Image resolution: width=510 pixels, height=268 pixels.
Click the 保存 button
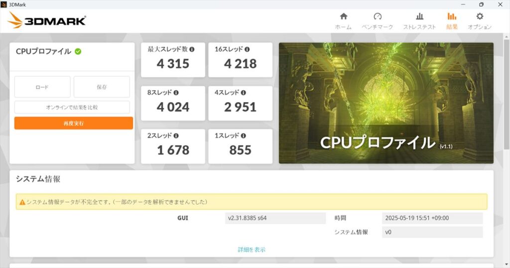[x=102, y=87]
